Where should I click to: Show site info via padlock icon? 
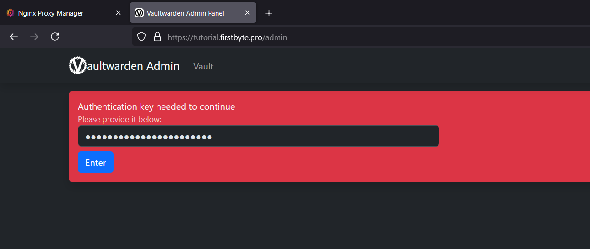[157, 37]
